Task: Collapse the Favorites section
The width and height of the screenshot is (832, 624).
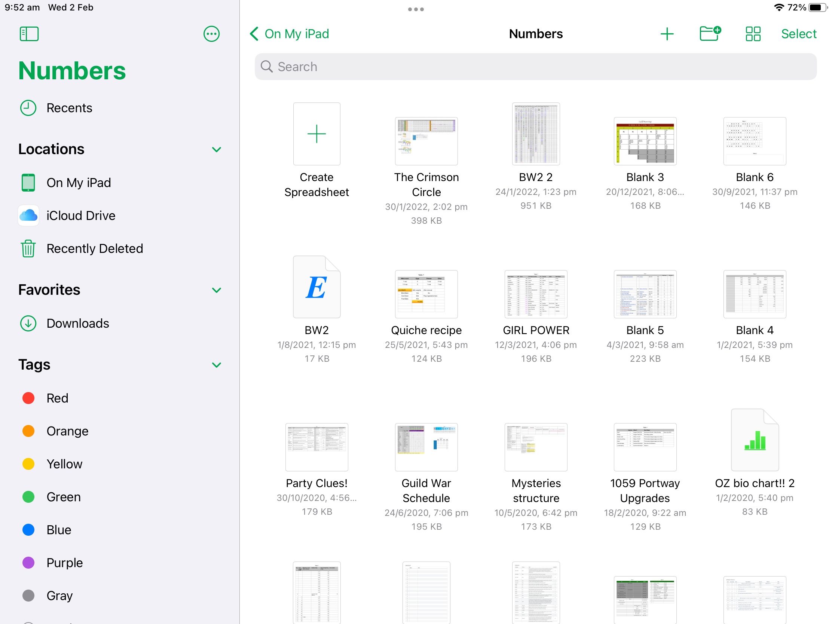Action: (x=216, y=290)
